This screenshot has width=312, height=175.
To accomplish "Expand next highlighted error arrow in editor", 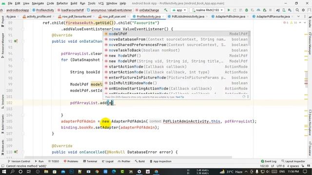I will coord(305,23).
